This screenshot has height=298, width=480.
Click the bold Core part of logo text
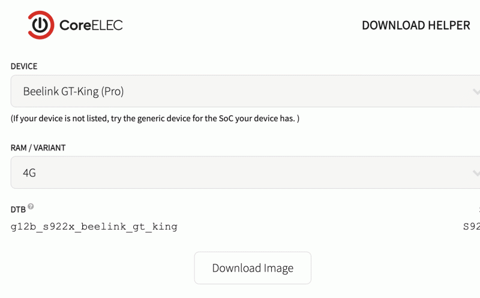(x=75, y=25)
